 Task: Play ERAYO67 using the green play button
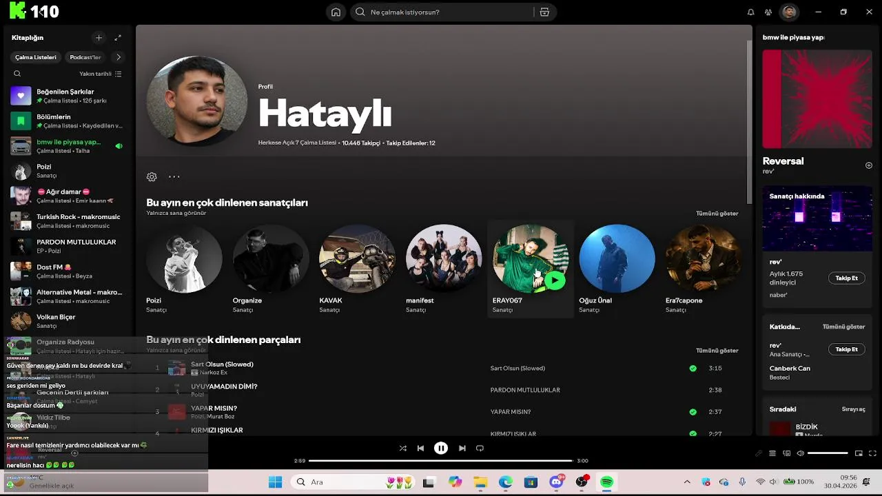(554, 280)
